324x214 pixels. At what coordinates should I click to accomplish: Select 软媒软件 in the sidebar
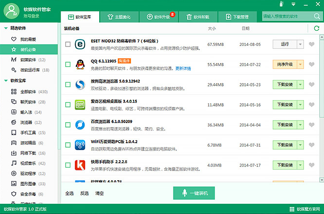26,60
